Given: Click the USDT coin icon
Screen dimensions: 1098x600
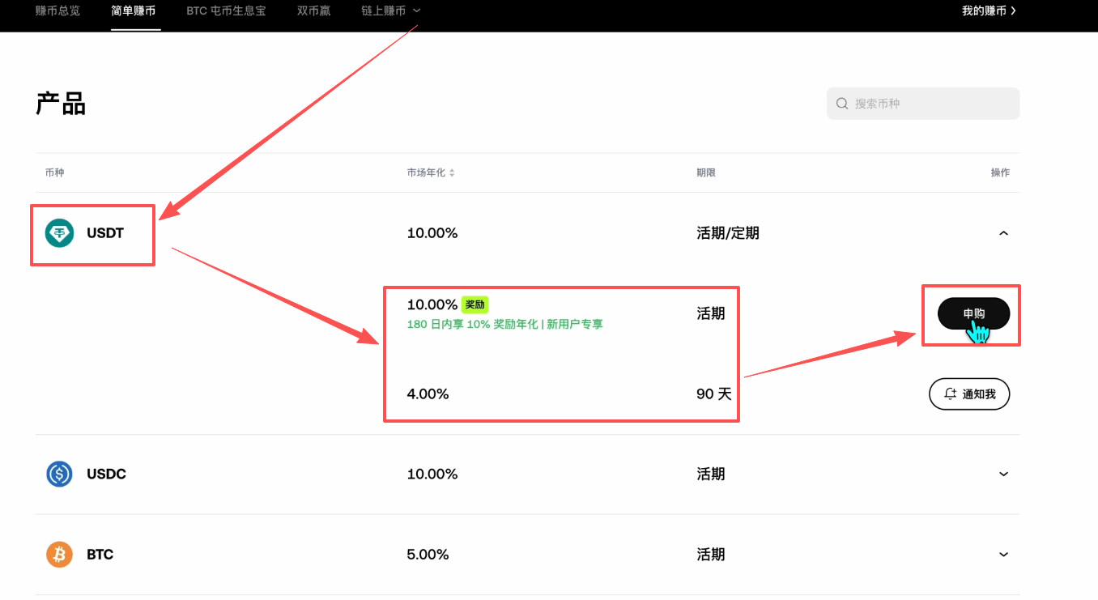Looking at the screenshot, I should [60, 232].
